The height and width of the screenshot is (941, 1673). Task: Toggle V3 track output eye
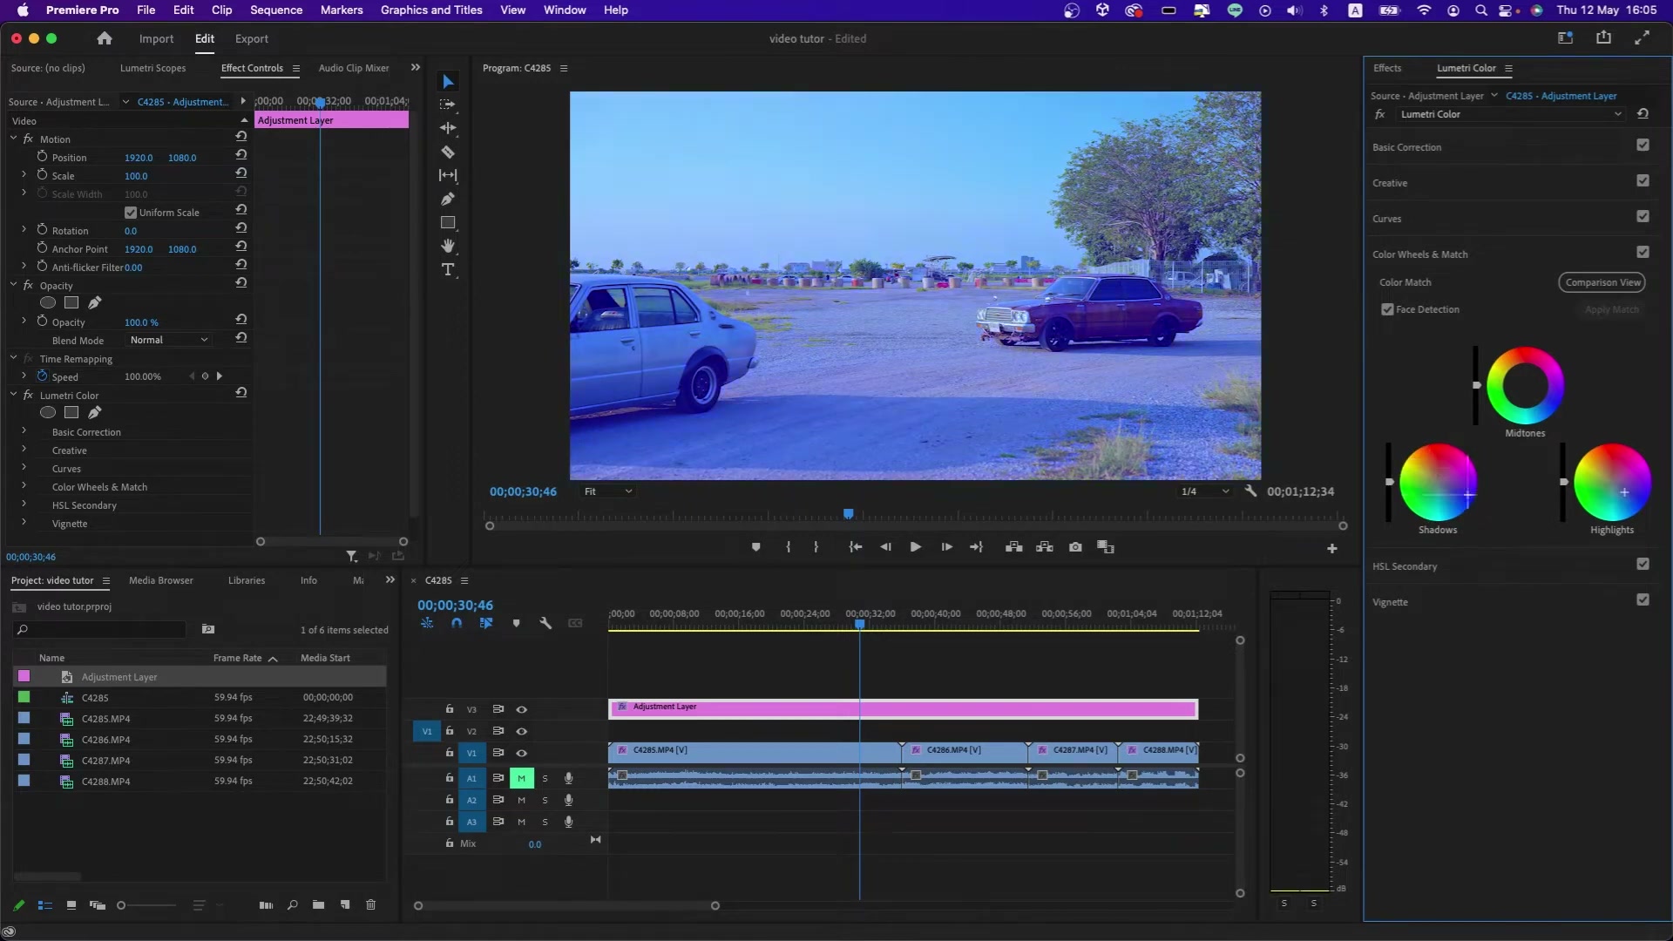click(x=521, y=710)
